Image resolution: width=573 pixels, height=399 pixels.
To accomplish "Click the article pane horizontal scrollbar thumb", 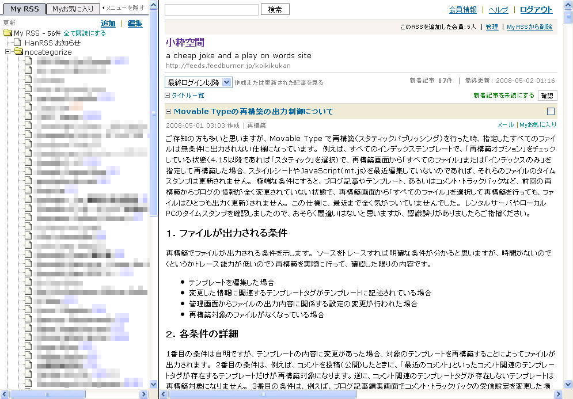I will 263,394.
